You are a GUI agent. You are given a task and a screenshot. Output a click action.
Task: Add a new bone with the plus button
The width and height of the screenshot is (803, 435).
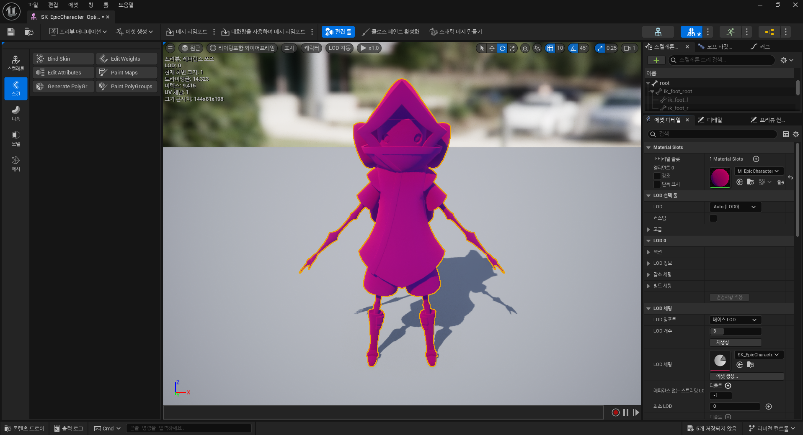tap(656, 60)
